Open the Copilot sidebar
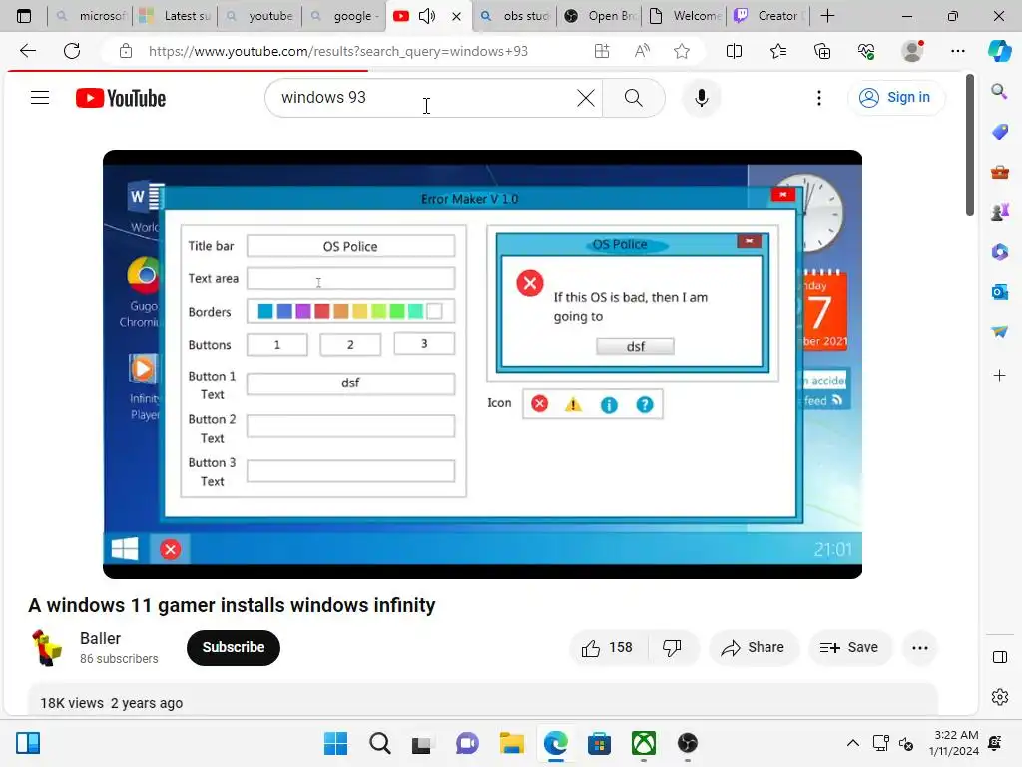 (999, 51)
